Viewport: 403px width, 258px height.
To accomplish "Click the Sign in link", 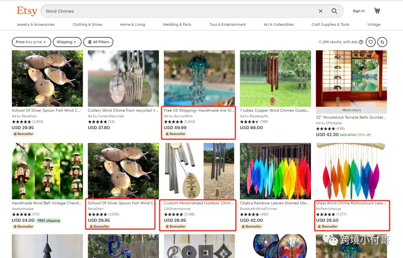I will tap(359, 11).
